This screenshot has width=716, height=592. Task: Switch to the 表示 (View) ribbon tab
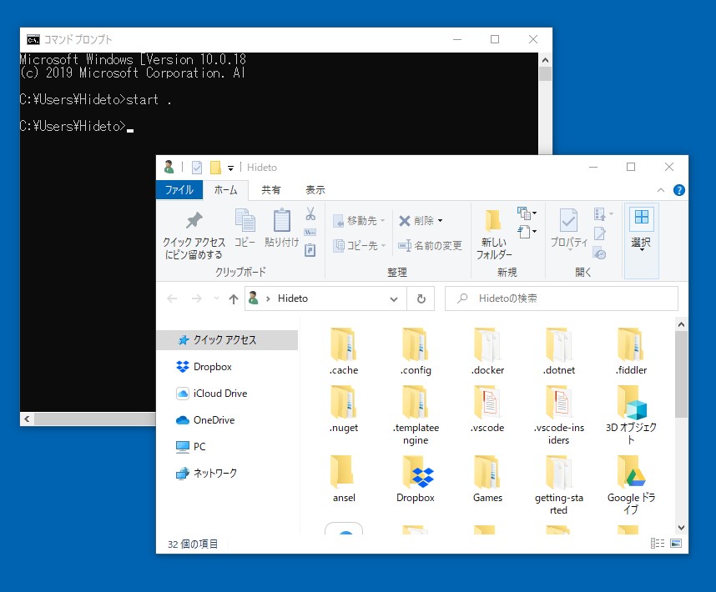315,189
